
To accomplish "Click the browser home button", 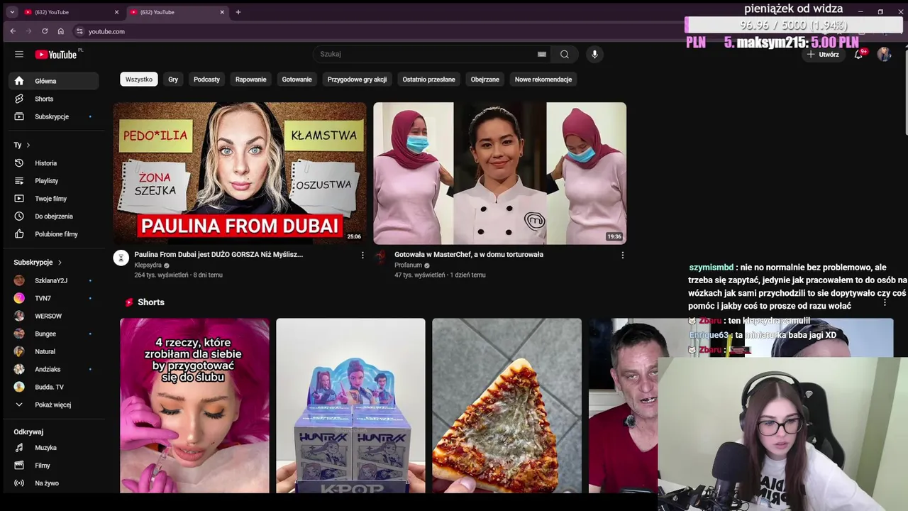I will point(61,31).
